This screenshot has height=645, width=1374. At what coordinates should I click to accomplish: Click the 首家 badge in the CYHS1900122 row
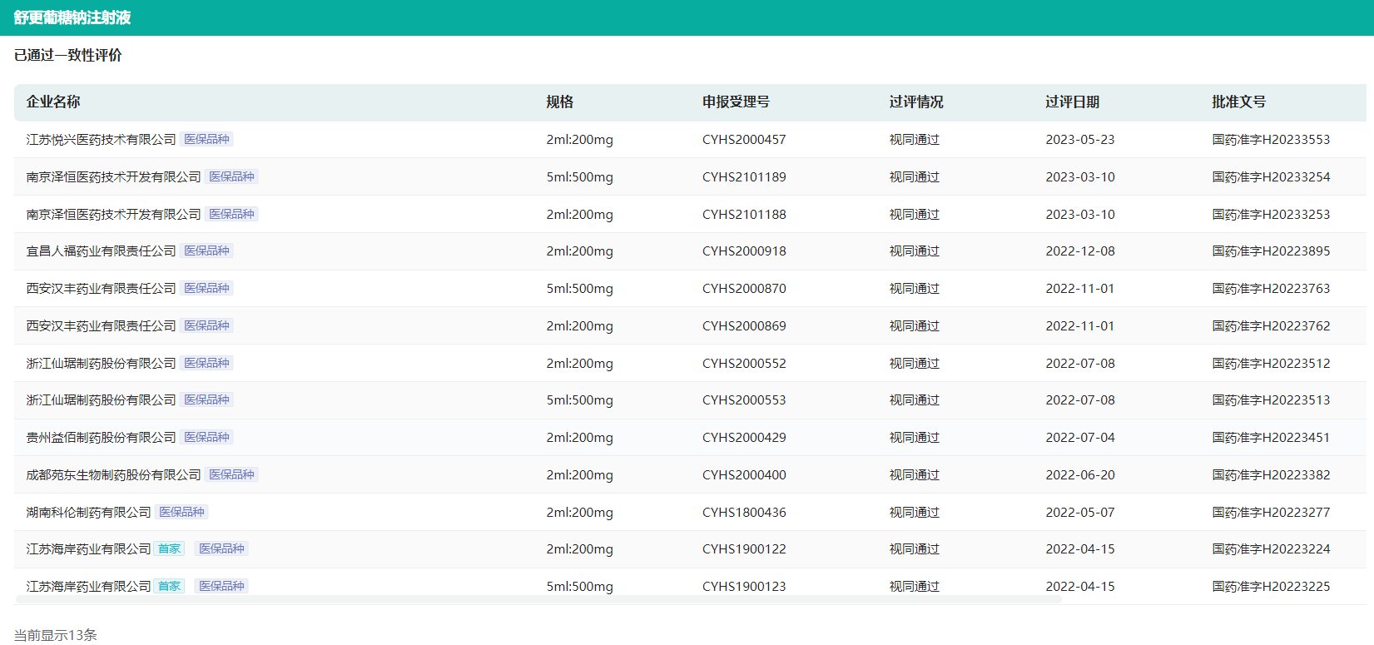(169, 549)
